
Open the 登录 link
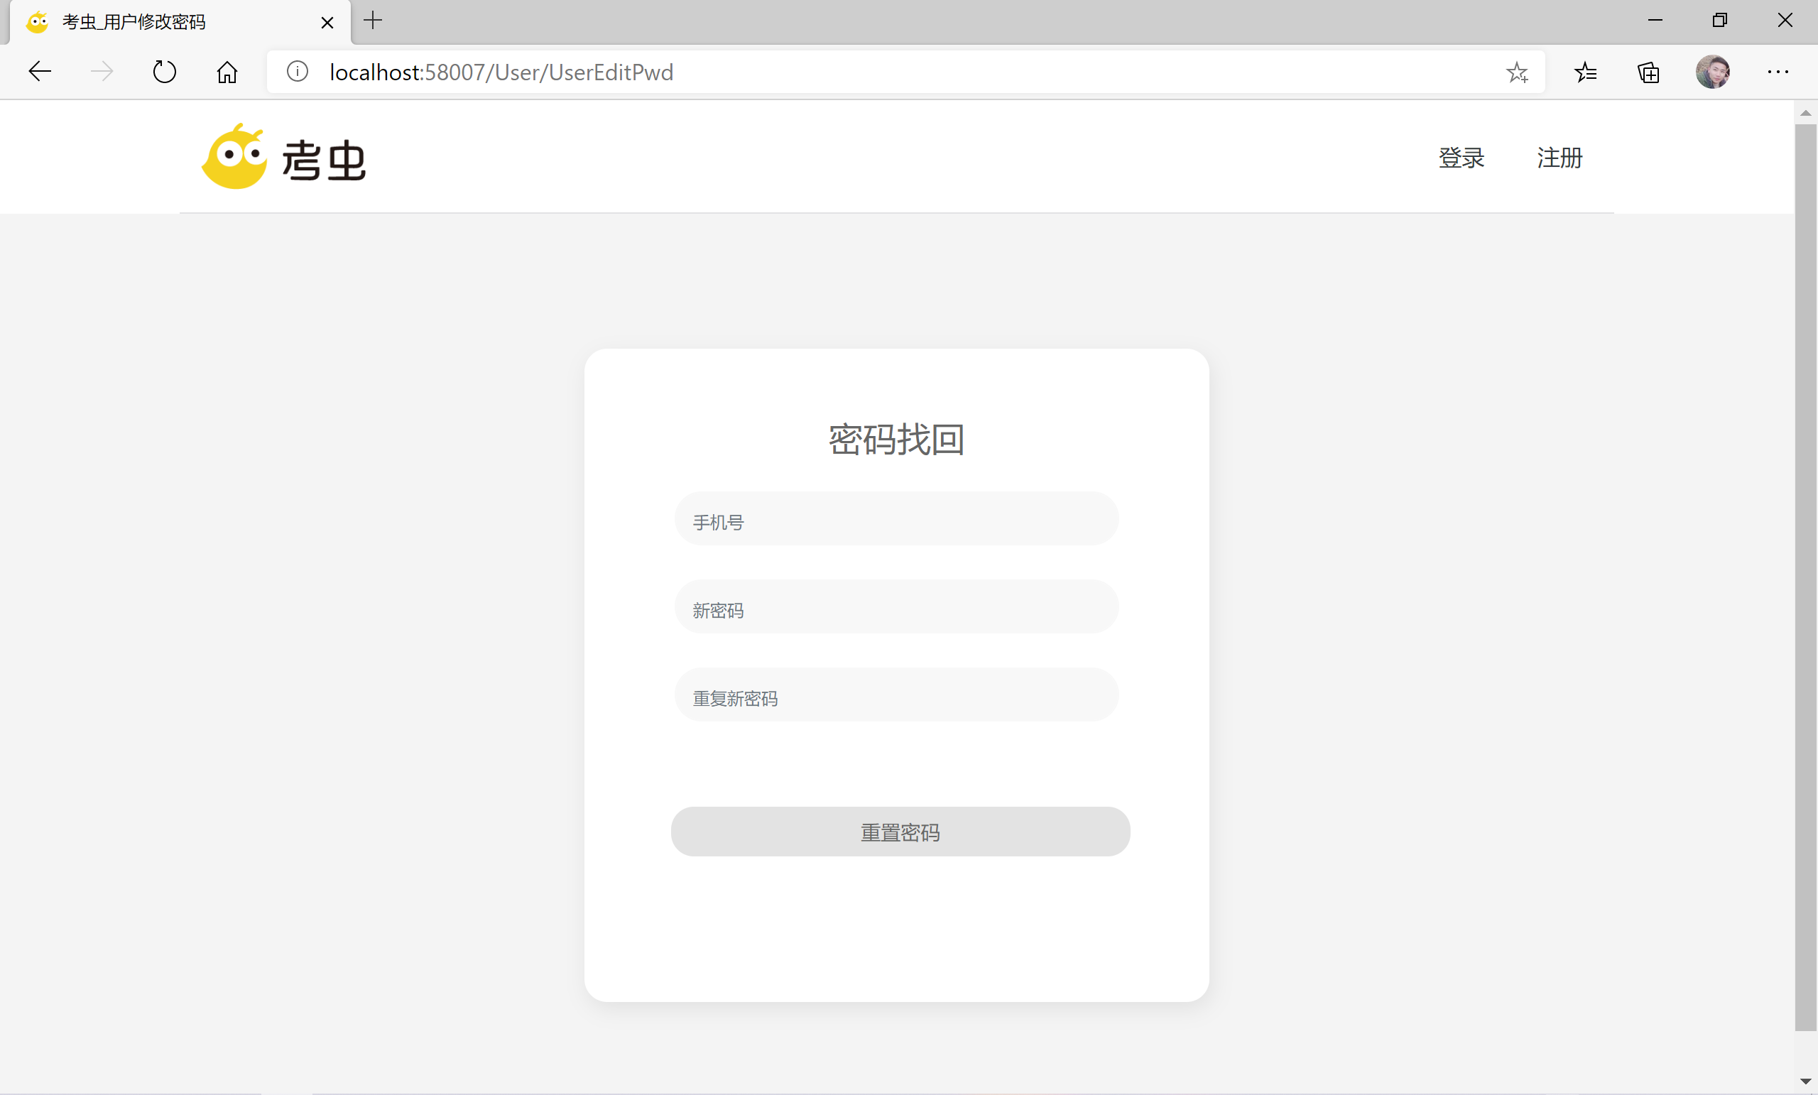[1461, 157]
